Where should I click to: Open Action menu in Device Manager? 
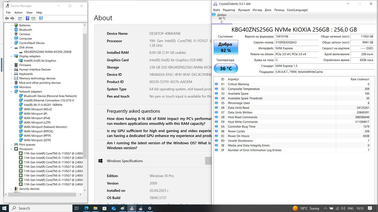[18, 13]
